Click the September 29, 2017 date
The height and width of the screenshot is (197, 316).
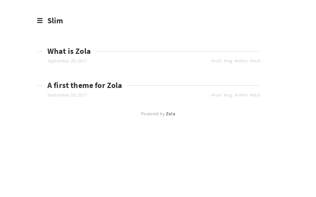(x=67, y=95)
